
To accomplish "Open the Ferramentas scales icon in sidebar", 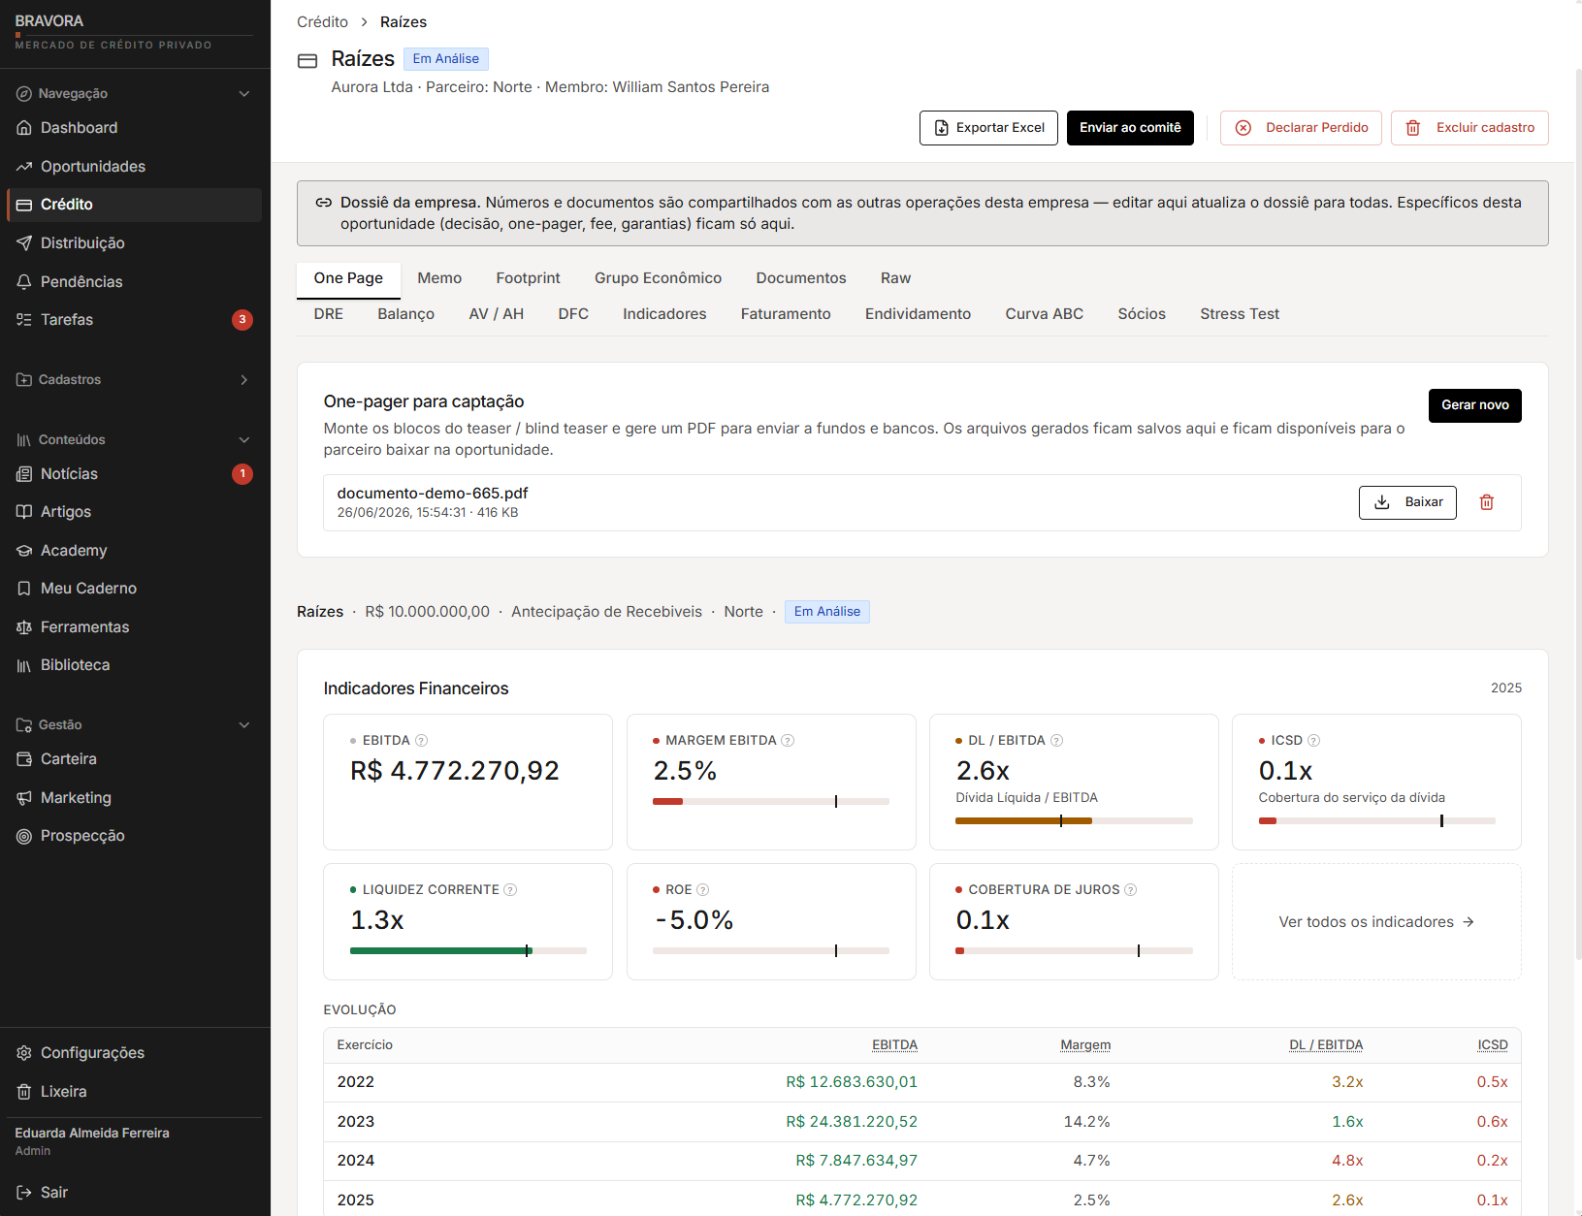I will click(x=24, y=627).
